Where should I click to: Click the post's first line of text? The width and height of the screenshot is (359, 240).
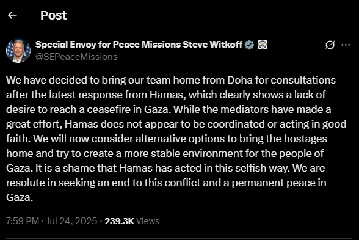[171, 81]
